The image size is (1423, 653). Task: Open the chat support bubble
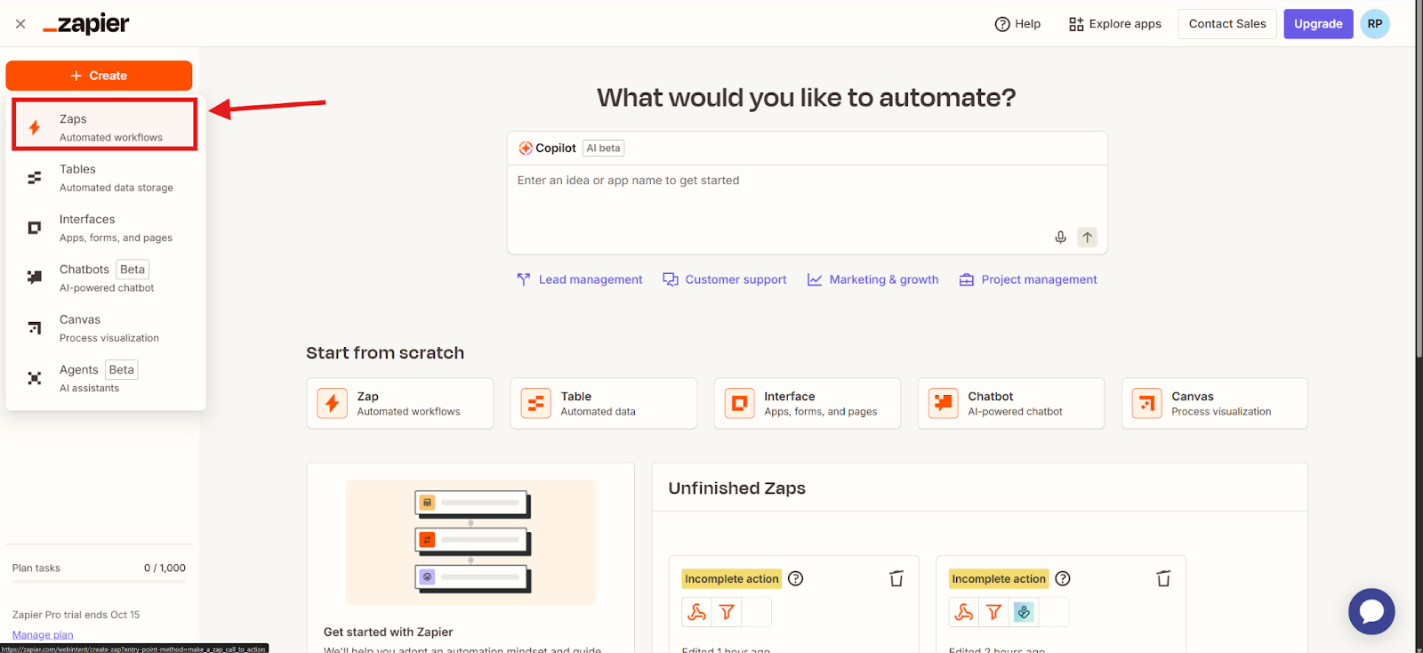[x=1371, y=611]
